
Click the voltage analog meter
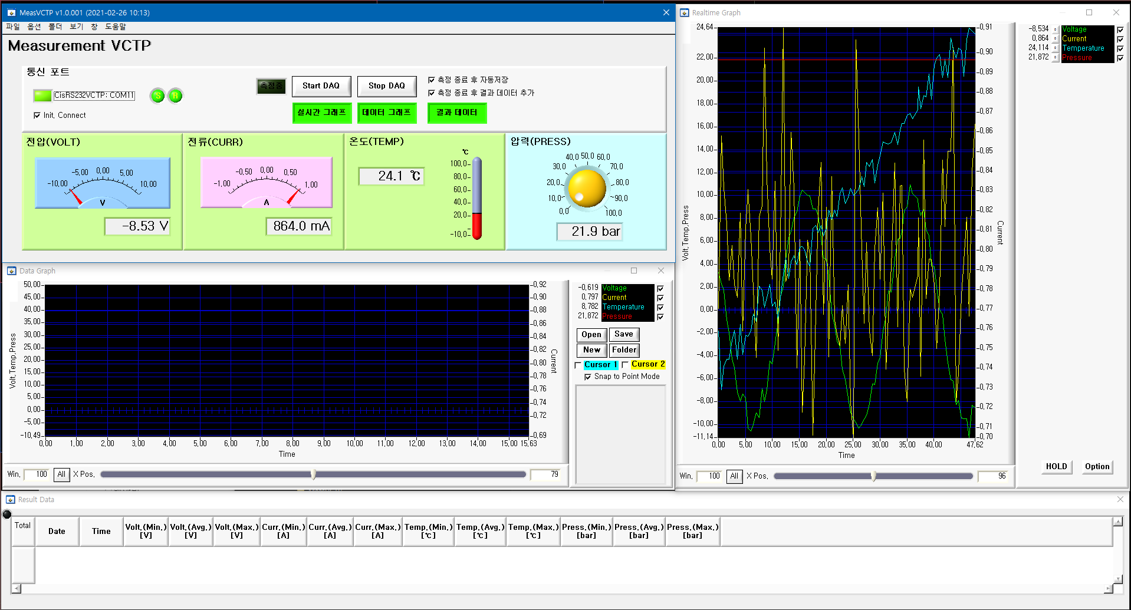pos(103,183)
